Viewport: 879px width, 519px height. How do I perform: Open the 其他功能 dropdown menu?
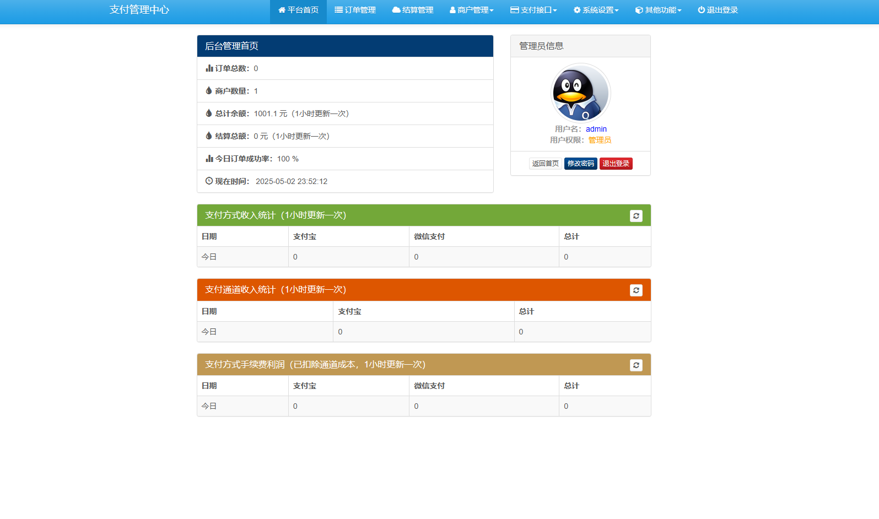(x=658, y=10)
